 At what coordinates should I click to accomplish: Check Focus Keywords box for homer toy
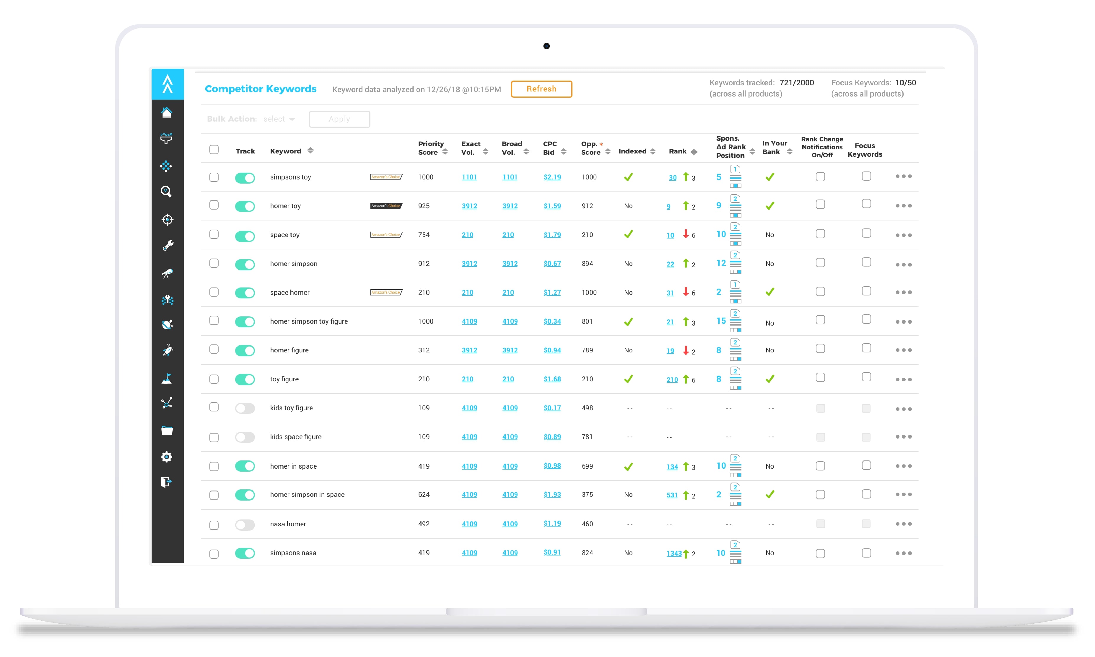(x=866, y=204)
